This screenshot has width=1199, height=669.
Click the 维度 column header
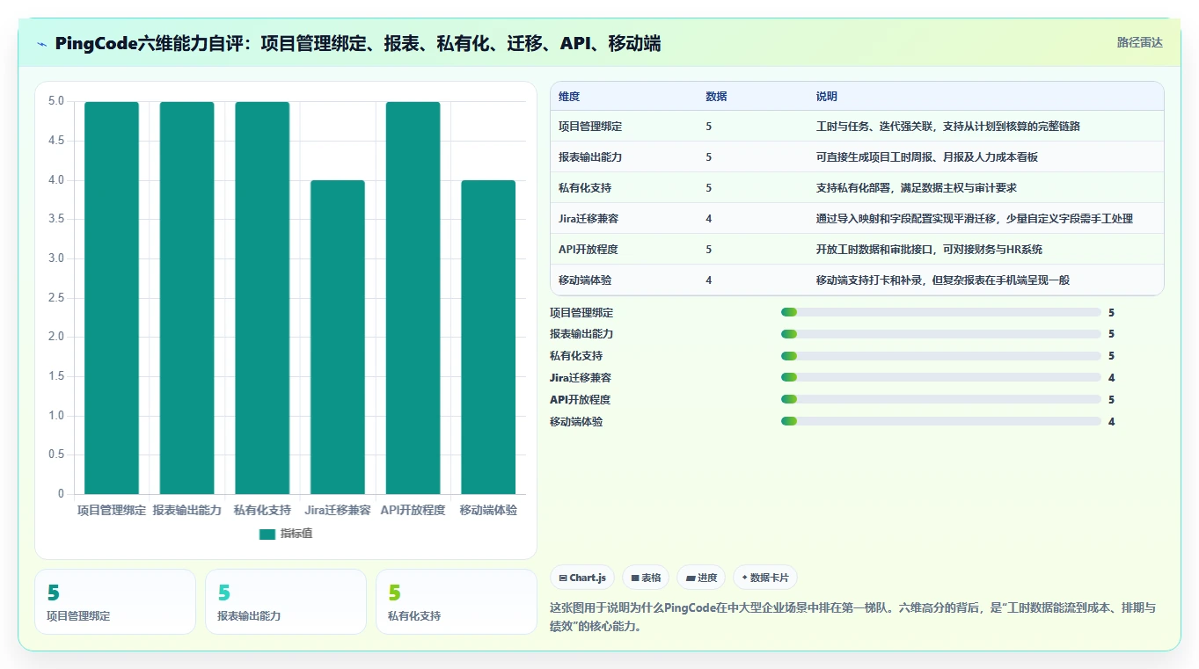click(x=569, y=97)
